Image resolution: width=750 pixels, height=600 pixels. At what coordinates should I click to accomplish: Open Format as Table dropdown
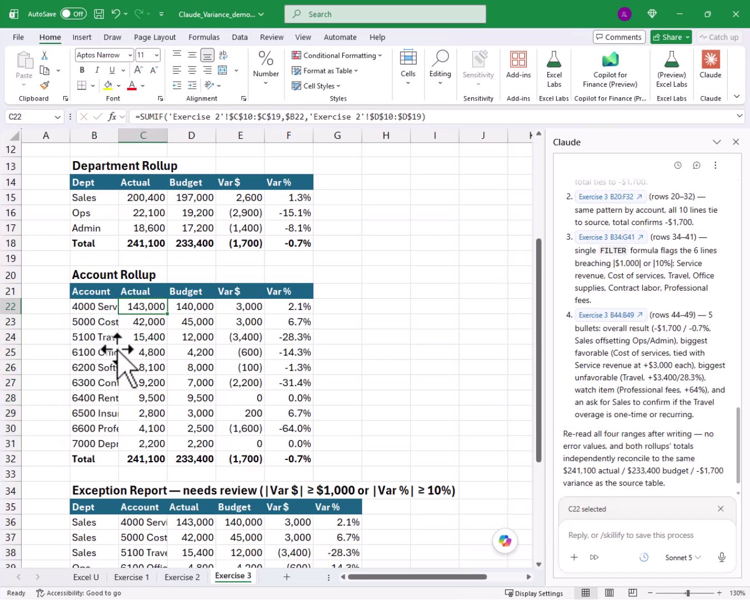325,71
